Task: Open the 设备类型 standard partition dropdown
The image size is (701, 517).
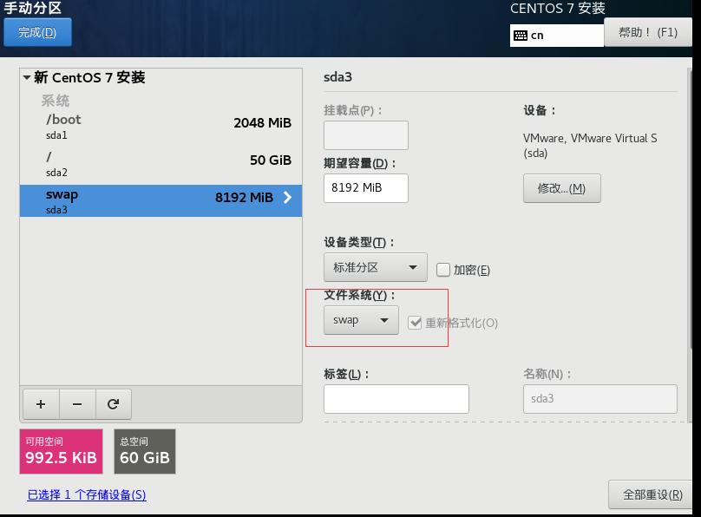Action: (x=375, y=267)
